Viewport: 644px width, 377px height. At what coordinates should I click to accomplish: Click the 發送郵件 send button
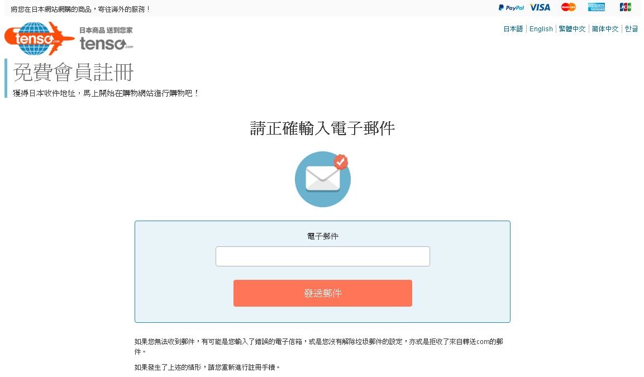pos(323,293)
